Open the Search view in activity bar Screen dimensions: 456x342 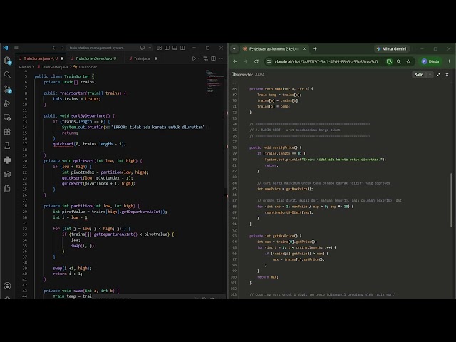point(8,75)
